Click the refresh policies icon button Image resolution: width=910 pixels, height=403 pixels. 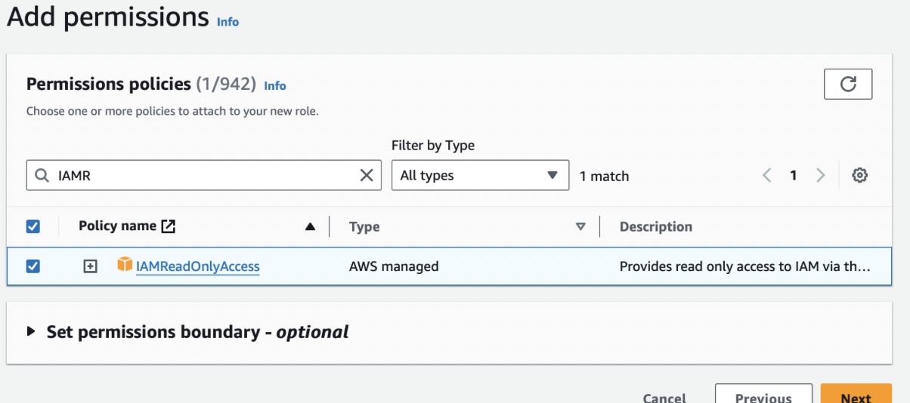[848, 84]
